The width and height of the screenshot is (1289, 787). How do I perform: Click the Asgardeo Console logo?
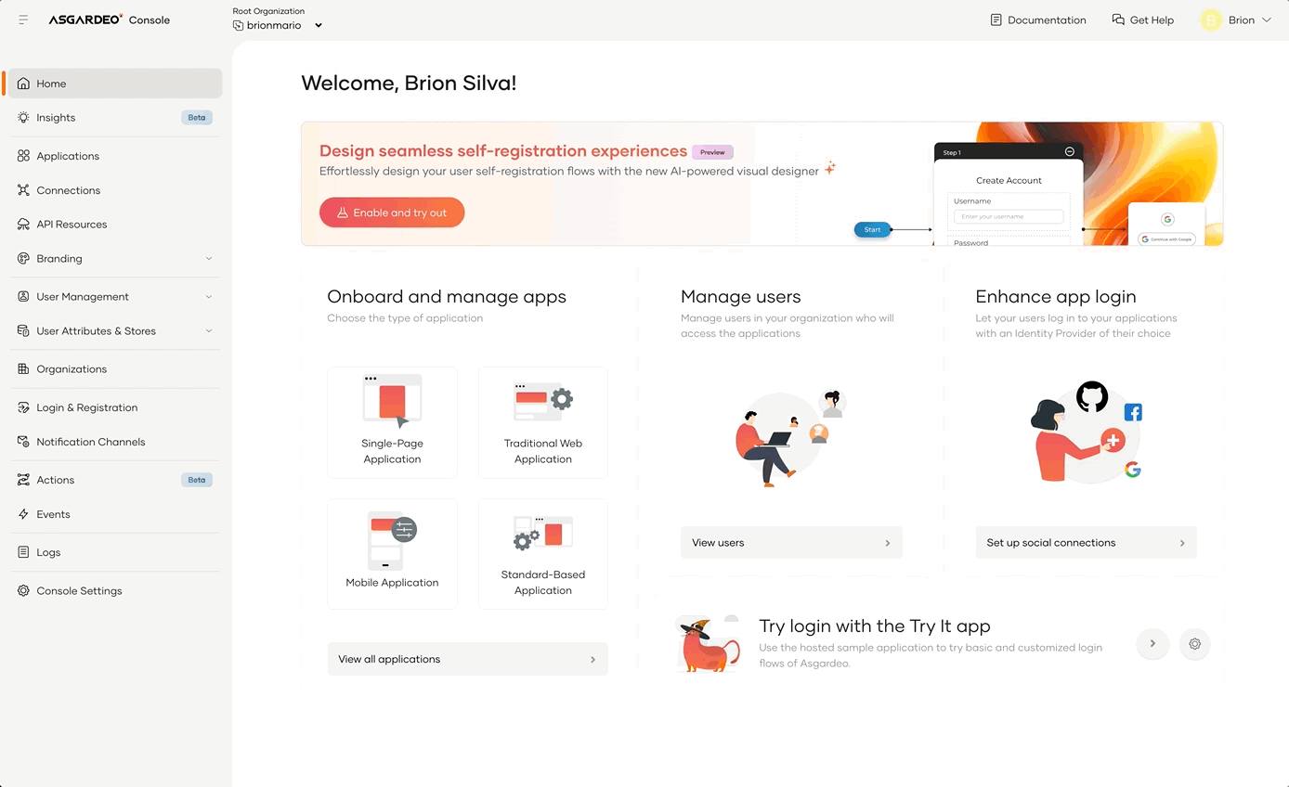[x=109, y=19]
